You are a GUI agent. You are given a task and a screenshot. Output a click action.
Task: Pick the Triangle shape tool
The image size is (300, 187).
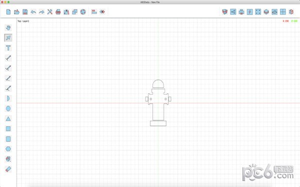click(x=8, y=119)
